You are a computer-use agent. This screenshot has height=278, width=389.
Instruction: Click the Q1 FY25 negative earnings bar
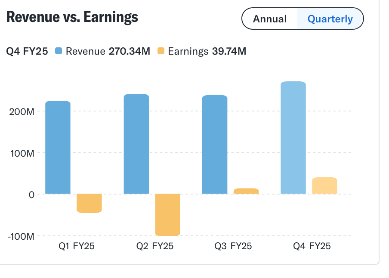click(x=89, y=203)
